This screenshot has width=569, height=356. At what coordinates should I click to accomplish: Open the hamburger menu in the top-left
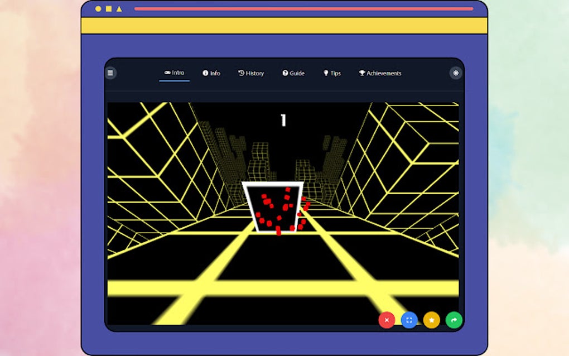tap(110, 73)
